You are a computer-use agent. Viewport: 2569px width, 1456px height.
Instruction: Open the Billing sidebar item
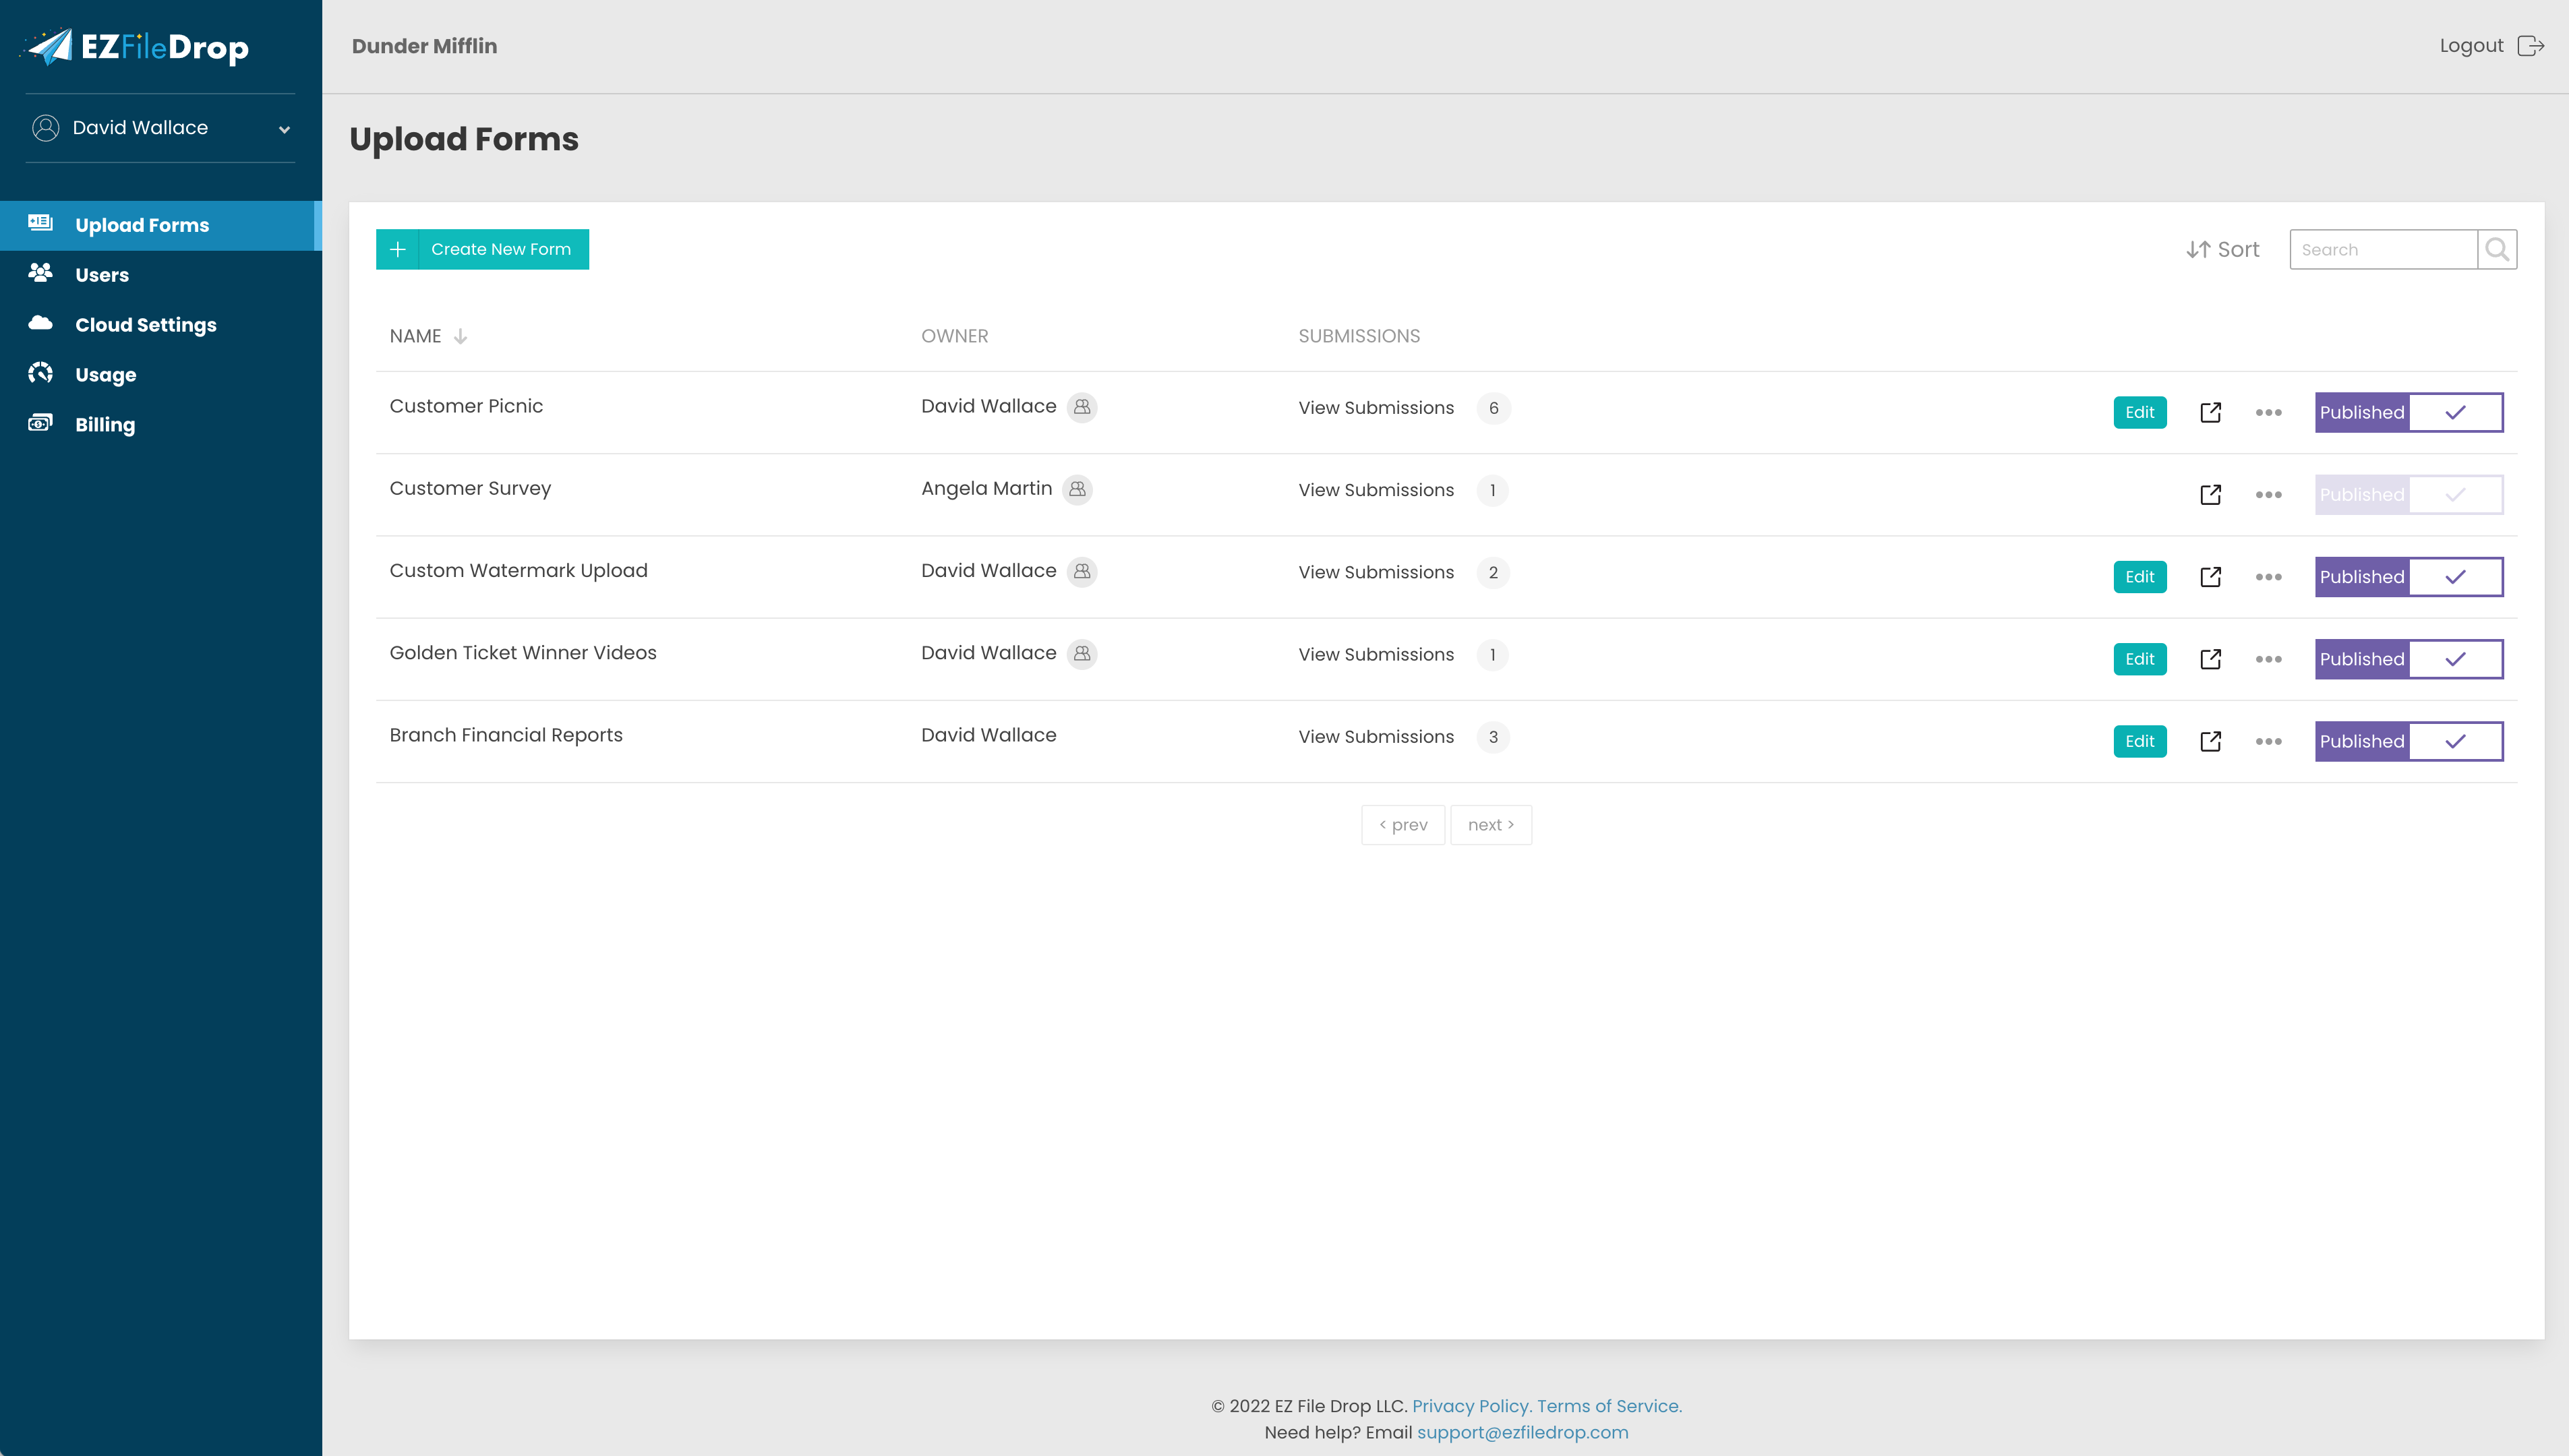(x=104, y=424)
